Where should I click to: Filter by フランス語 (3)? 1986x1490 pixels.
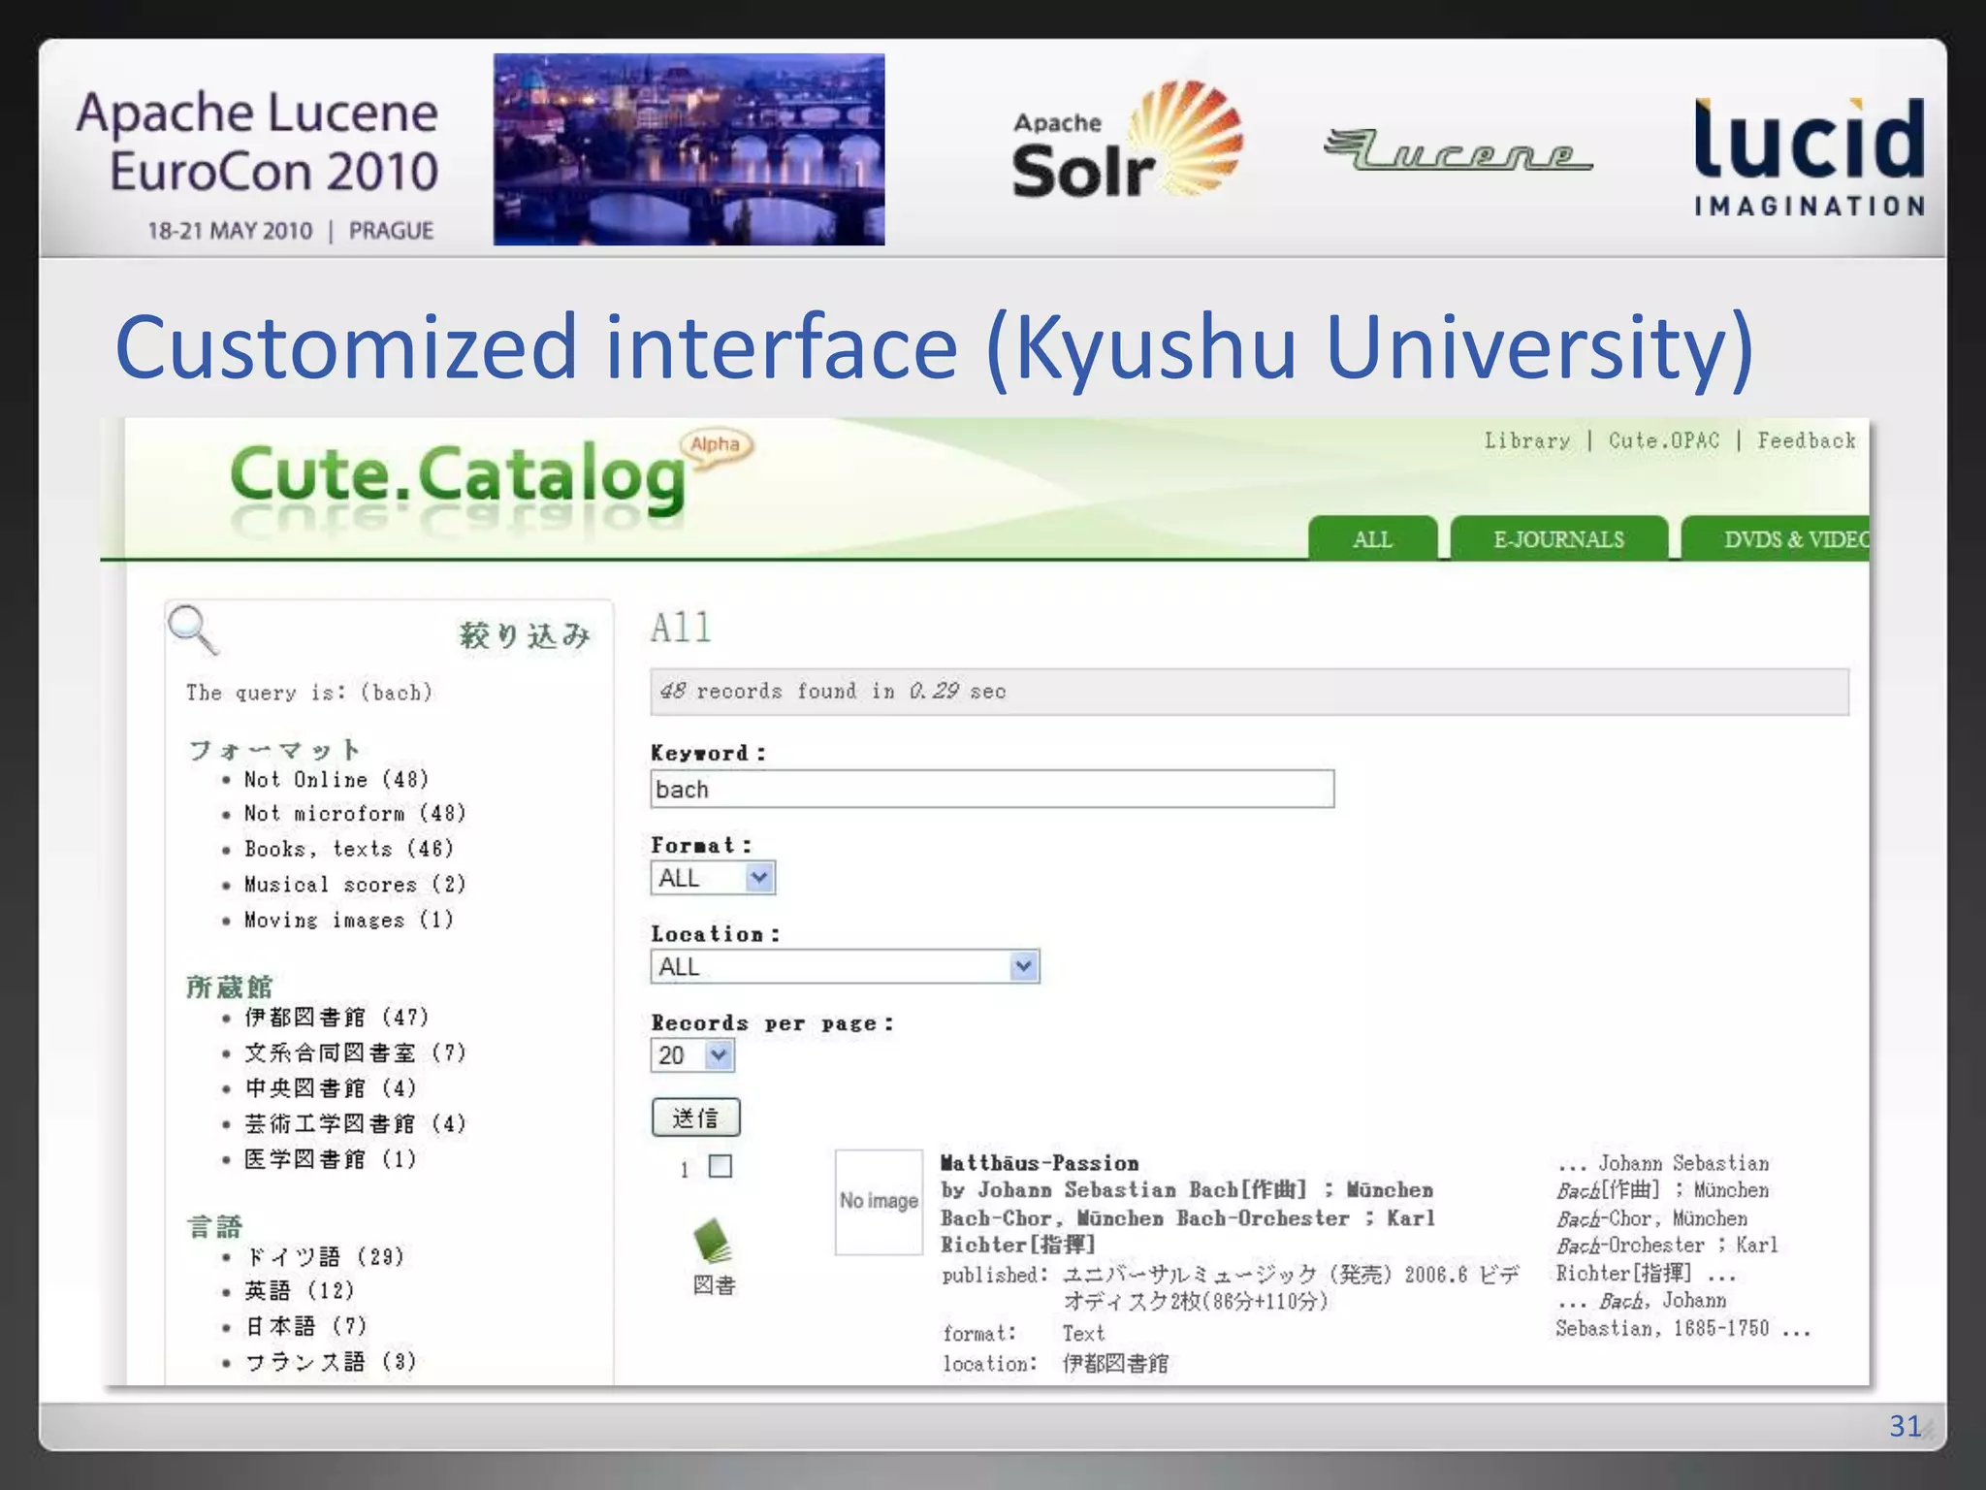(330, 1362)
